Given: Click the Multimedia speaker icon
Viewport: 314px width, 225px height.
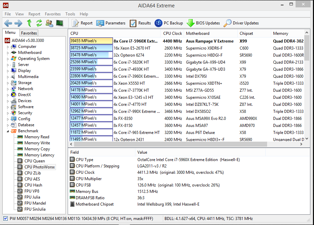Looking at the screenshot, I should (13, 77).
